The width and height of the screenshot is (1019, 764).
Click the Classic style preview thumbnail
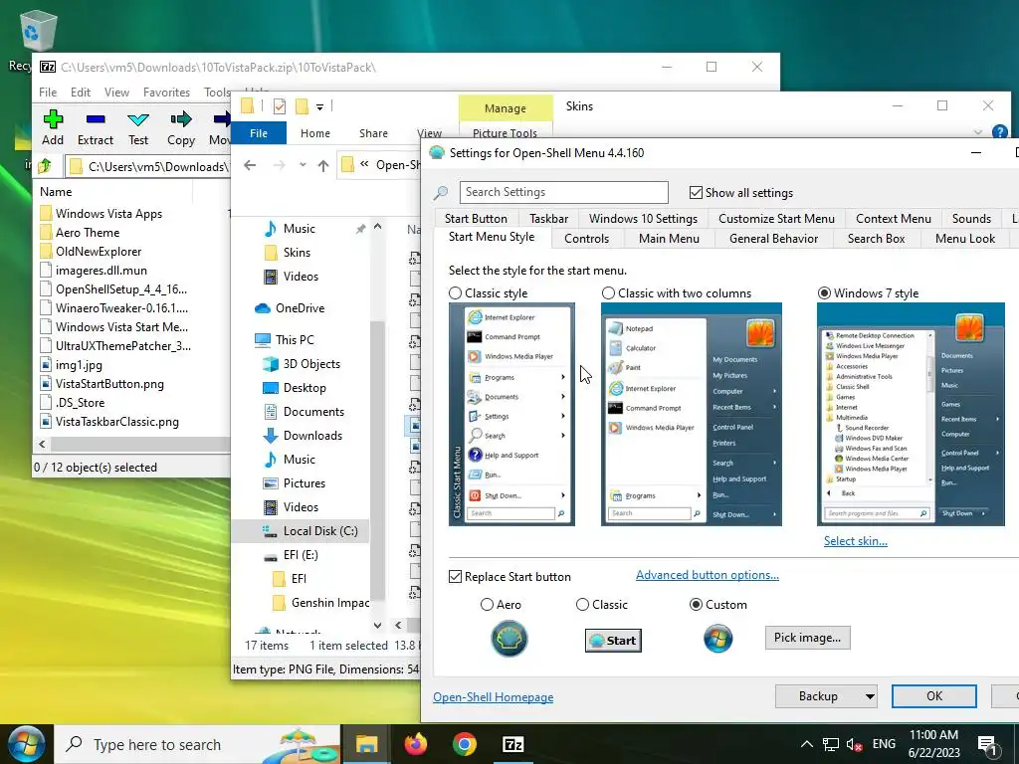[x=511, y=415]
